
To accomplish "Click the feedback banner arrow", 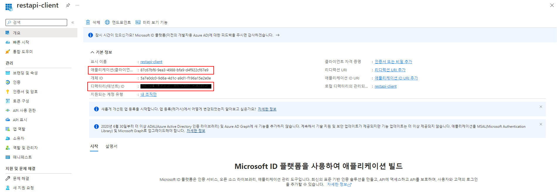I will tap(278, 35).
